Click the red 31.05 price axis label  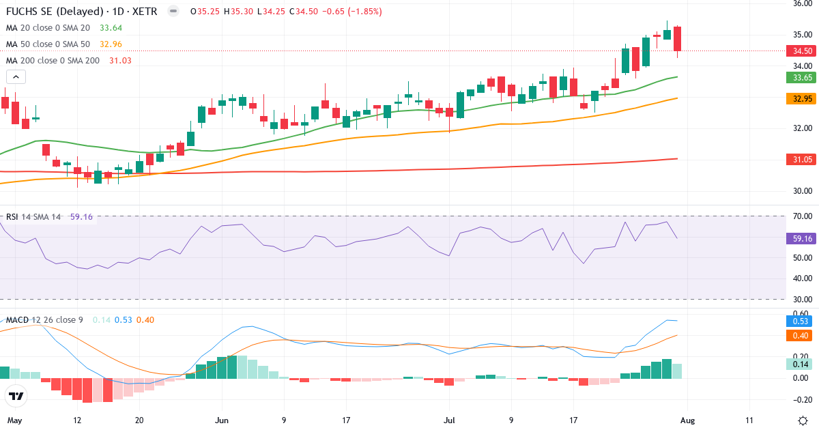coord(802,159)
